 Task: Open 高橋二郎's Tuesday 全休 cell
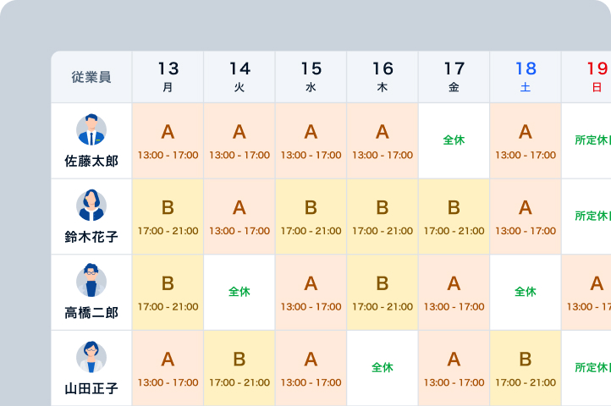coord(239,292)
